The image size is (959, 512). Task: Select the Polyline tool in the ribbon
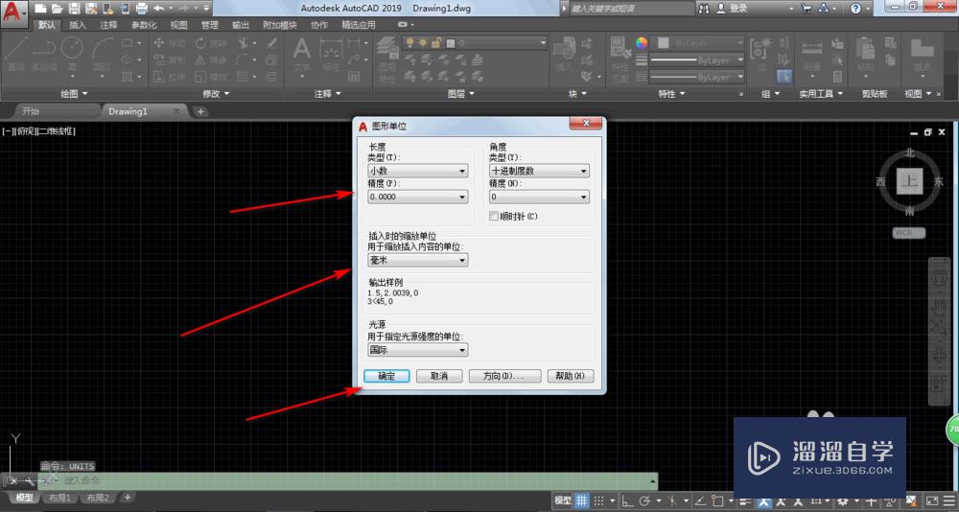pos(44,54)
